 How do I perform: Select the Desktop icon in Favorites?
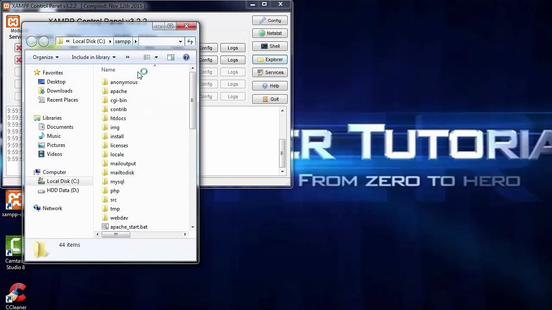[41, 82]
